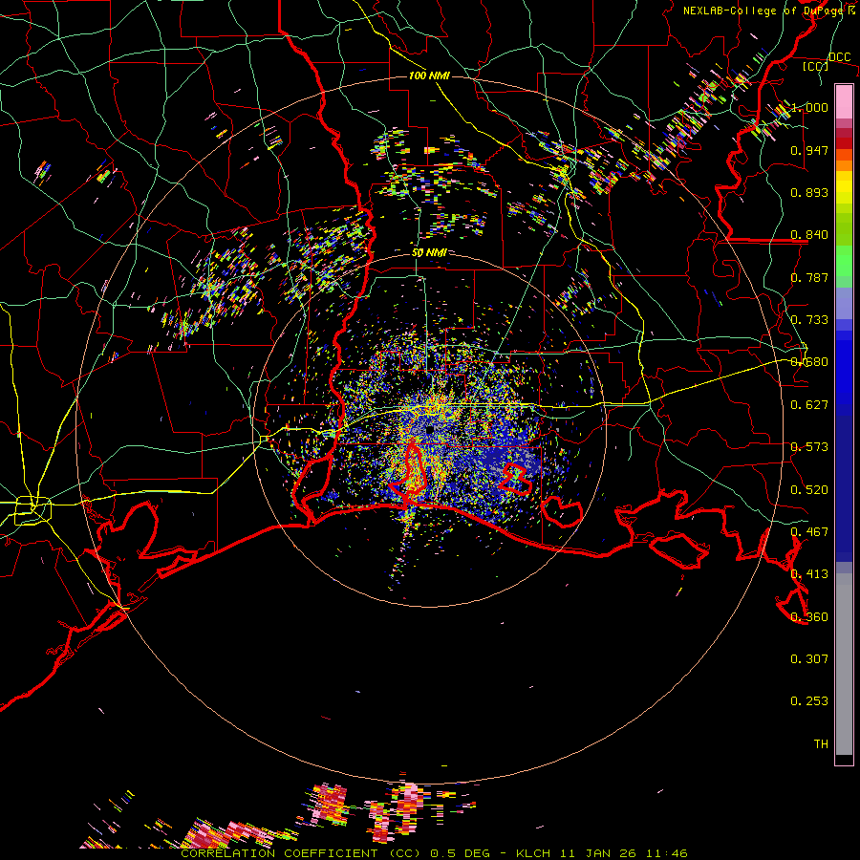Select the 0.307 scale value

point(809,659)
